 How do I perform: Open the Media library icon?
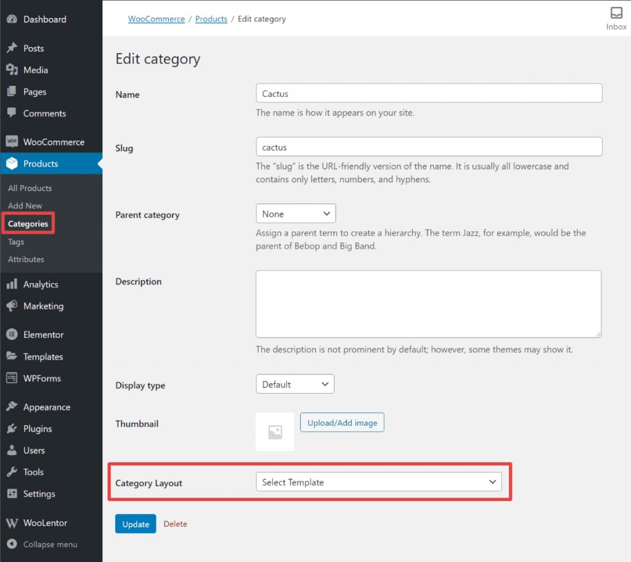12,70
